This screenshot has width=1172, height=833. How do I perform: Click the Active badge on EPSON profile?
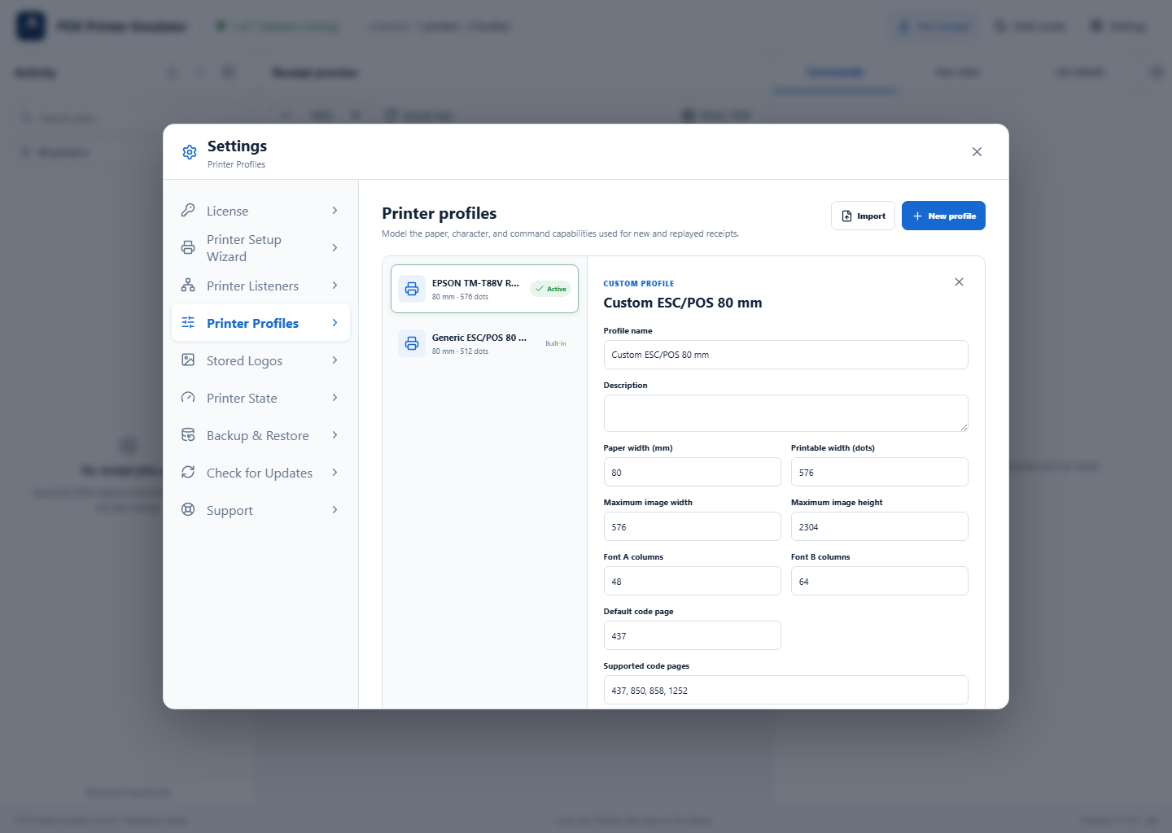pyautogui.click(x=550, y=289)
